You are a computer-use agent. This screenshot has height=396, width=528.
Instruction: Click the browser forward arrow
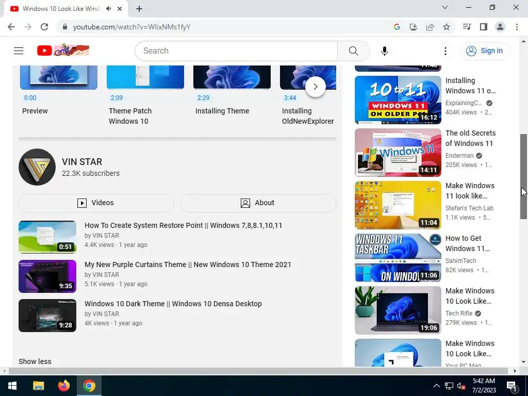(x=28, y=27)
